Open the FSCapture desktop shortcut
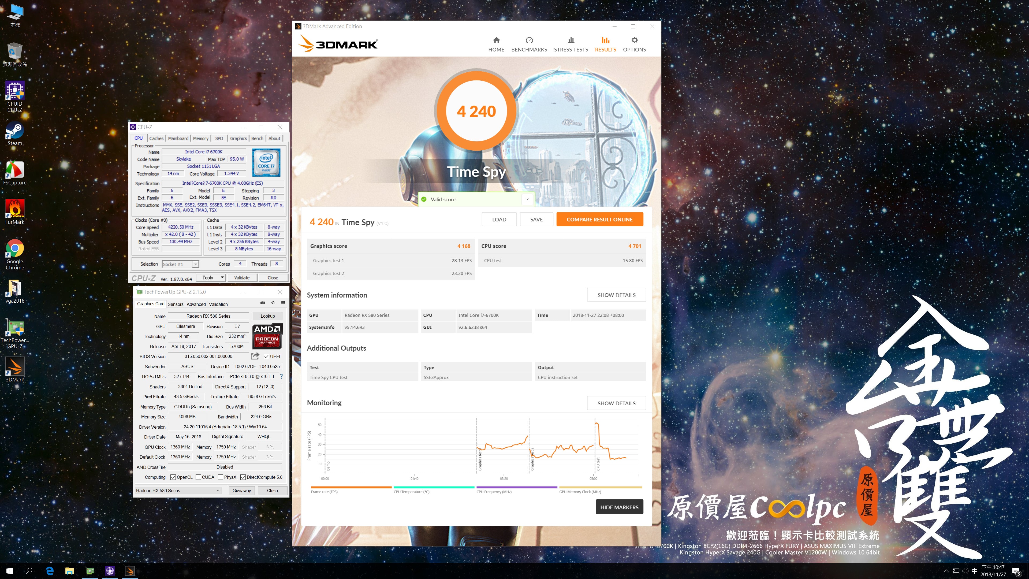1029x579 pixels. coord(15,173)
